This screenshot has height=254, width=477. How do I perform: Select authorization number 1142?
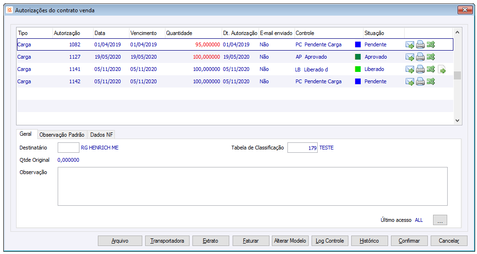coord(75,81)
